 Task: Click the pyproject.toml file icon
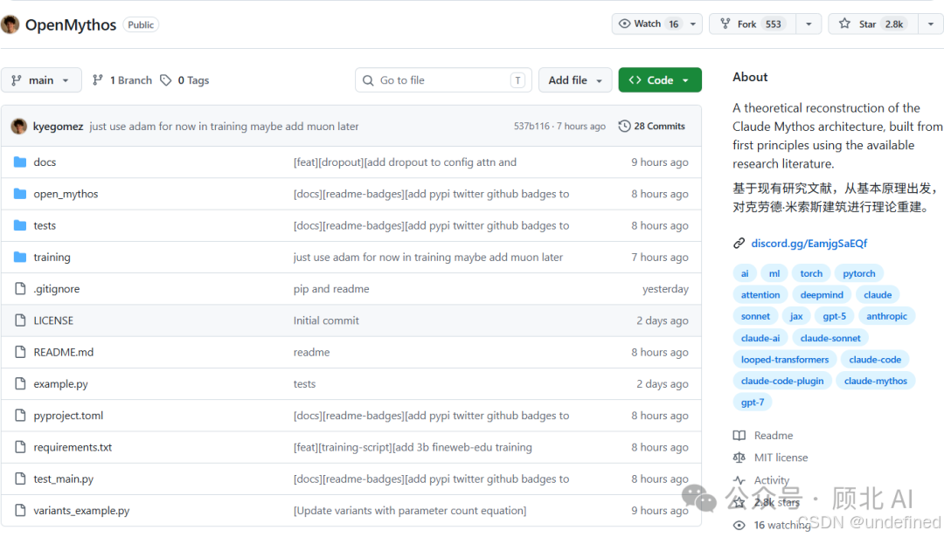point(20,415)
